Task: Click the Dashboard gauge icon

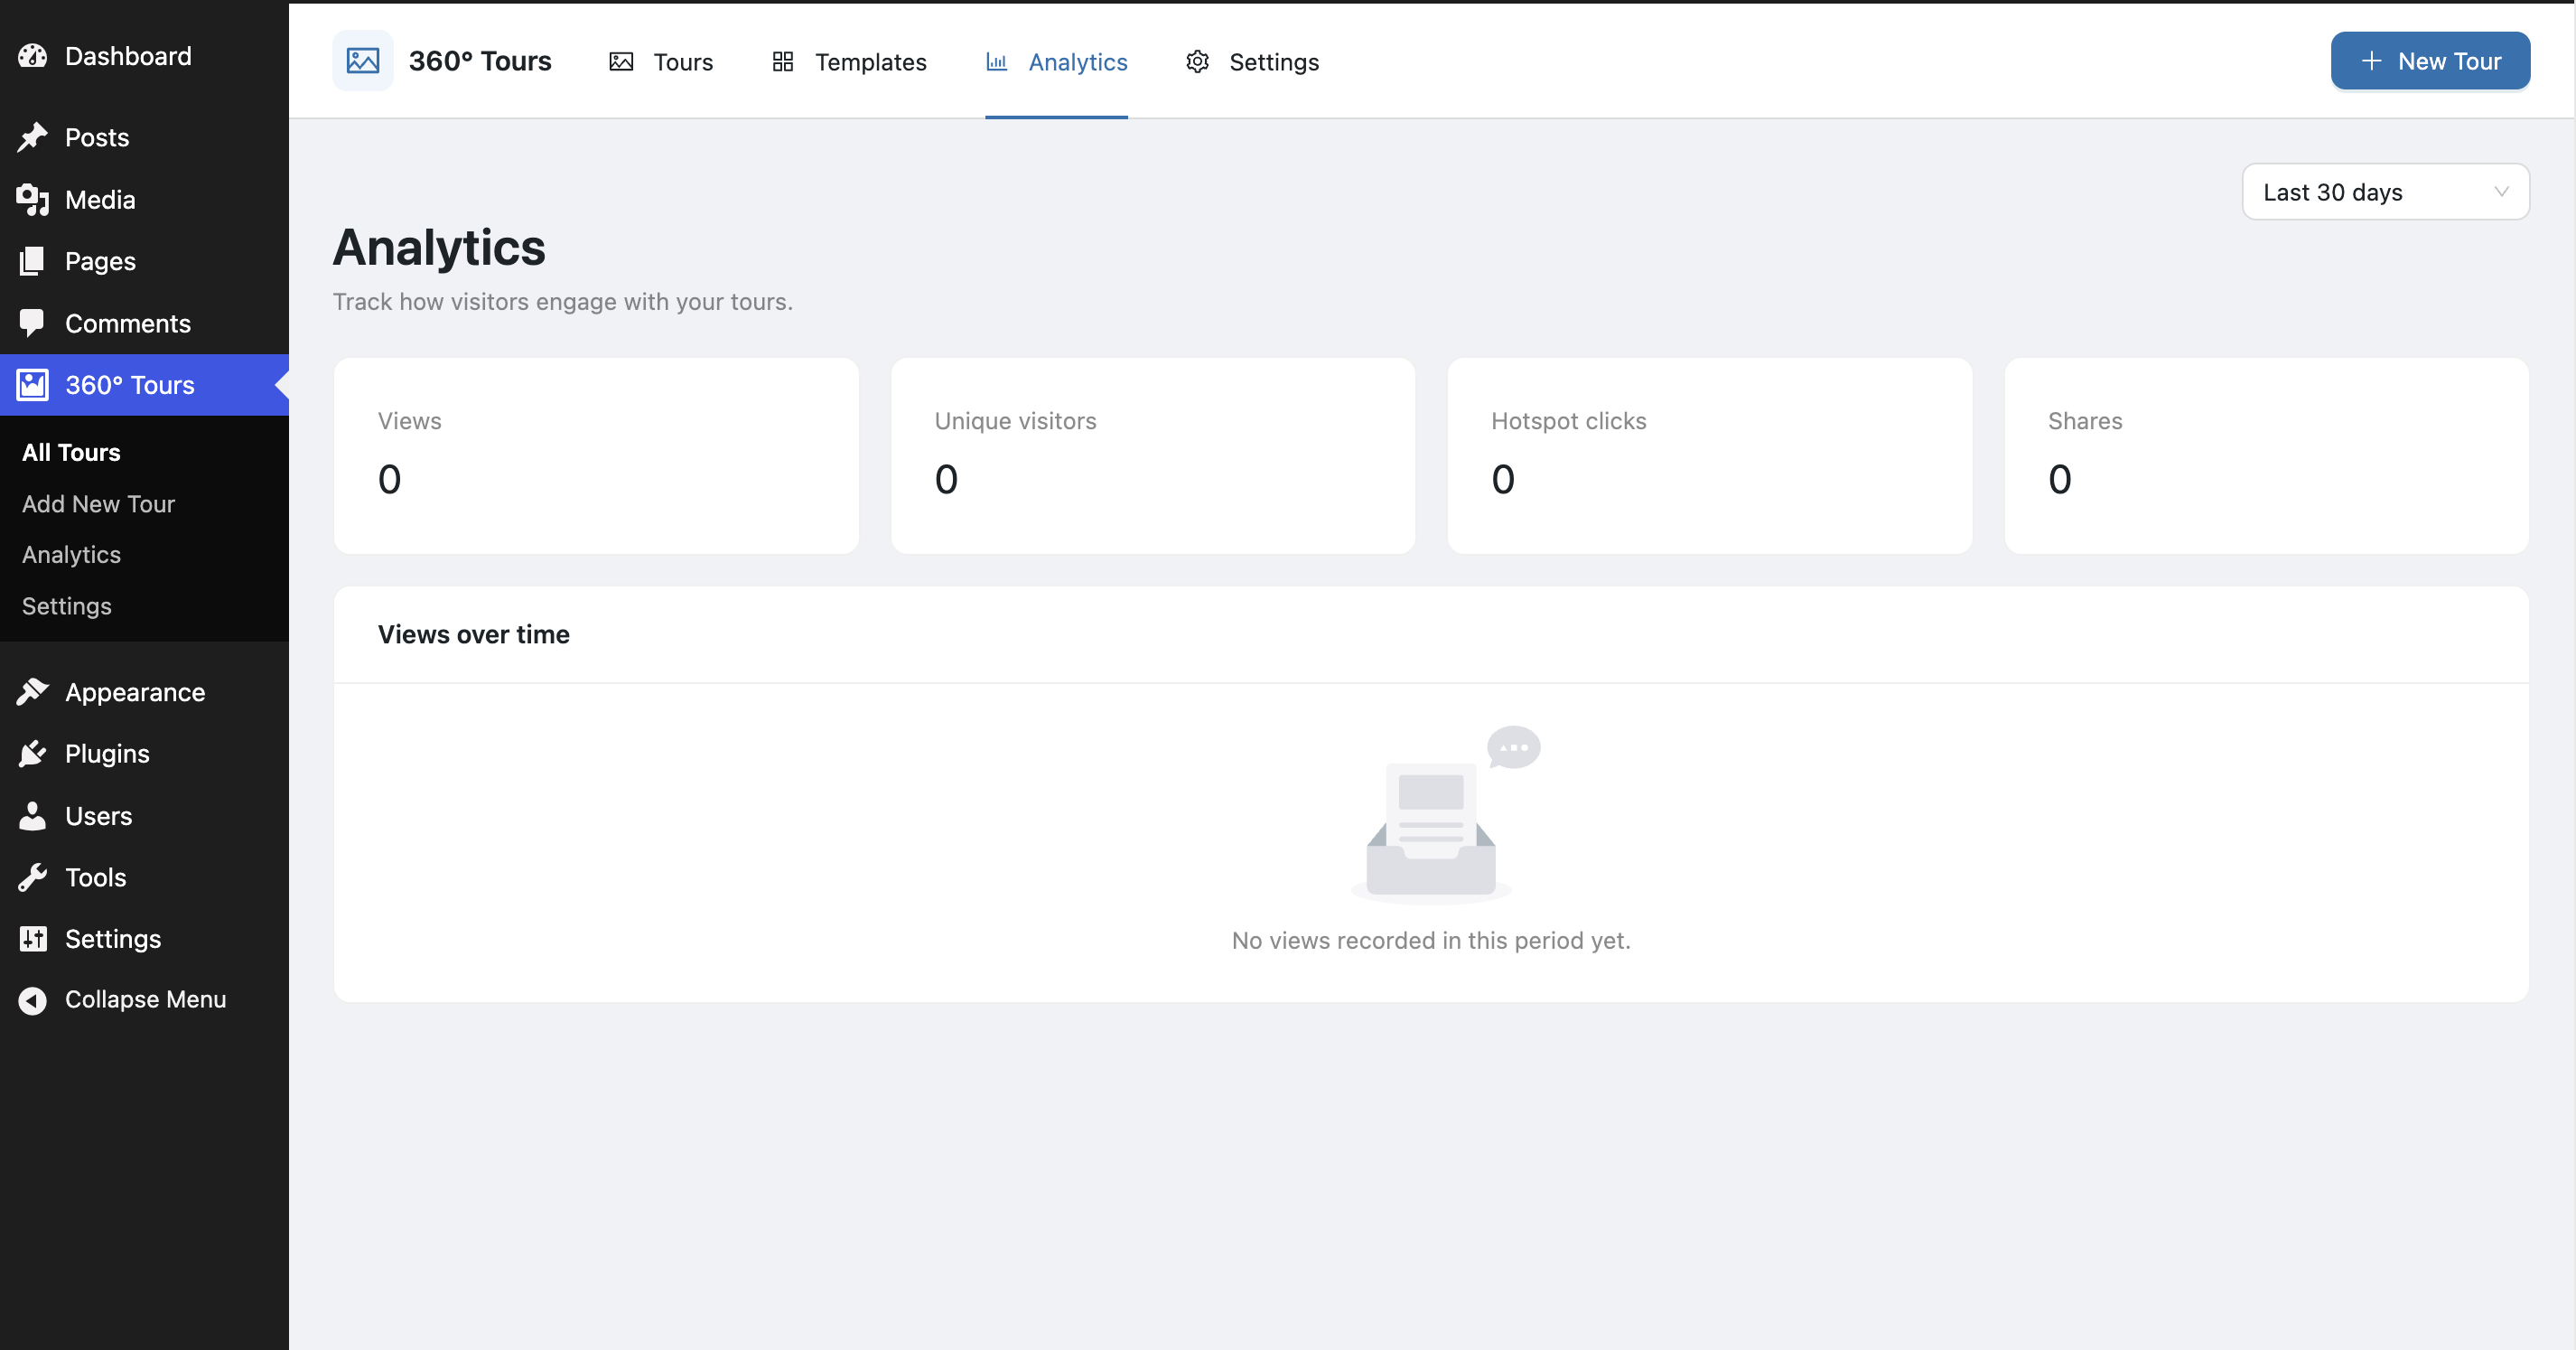Action: pos(32,56)
